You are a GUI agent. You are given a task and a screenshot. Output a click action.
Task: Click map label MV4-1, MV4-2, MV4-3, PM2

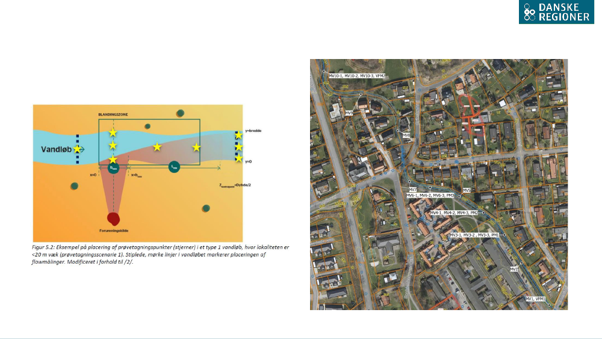pos(454,213)
